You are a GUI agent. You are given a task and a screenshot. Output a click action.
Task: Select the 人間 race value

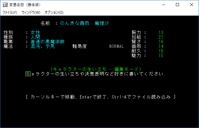(x=35, y=37)
